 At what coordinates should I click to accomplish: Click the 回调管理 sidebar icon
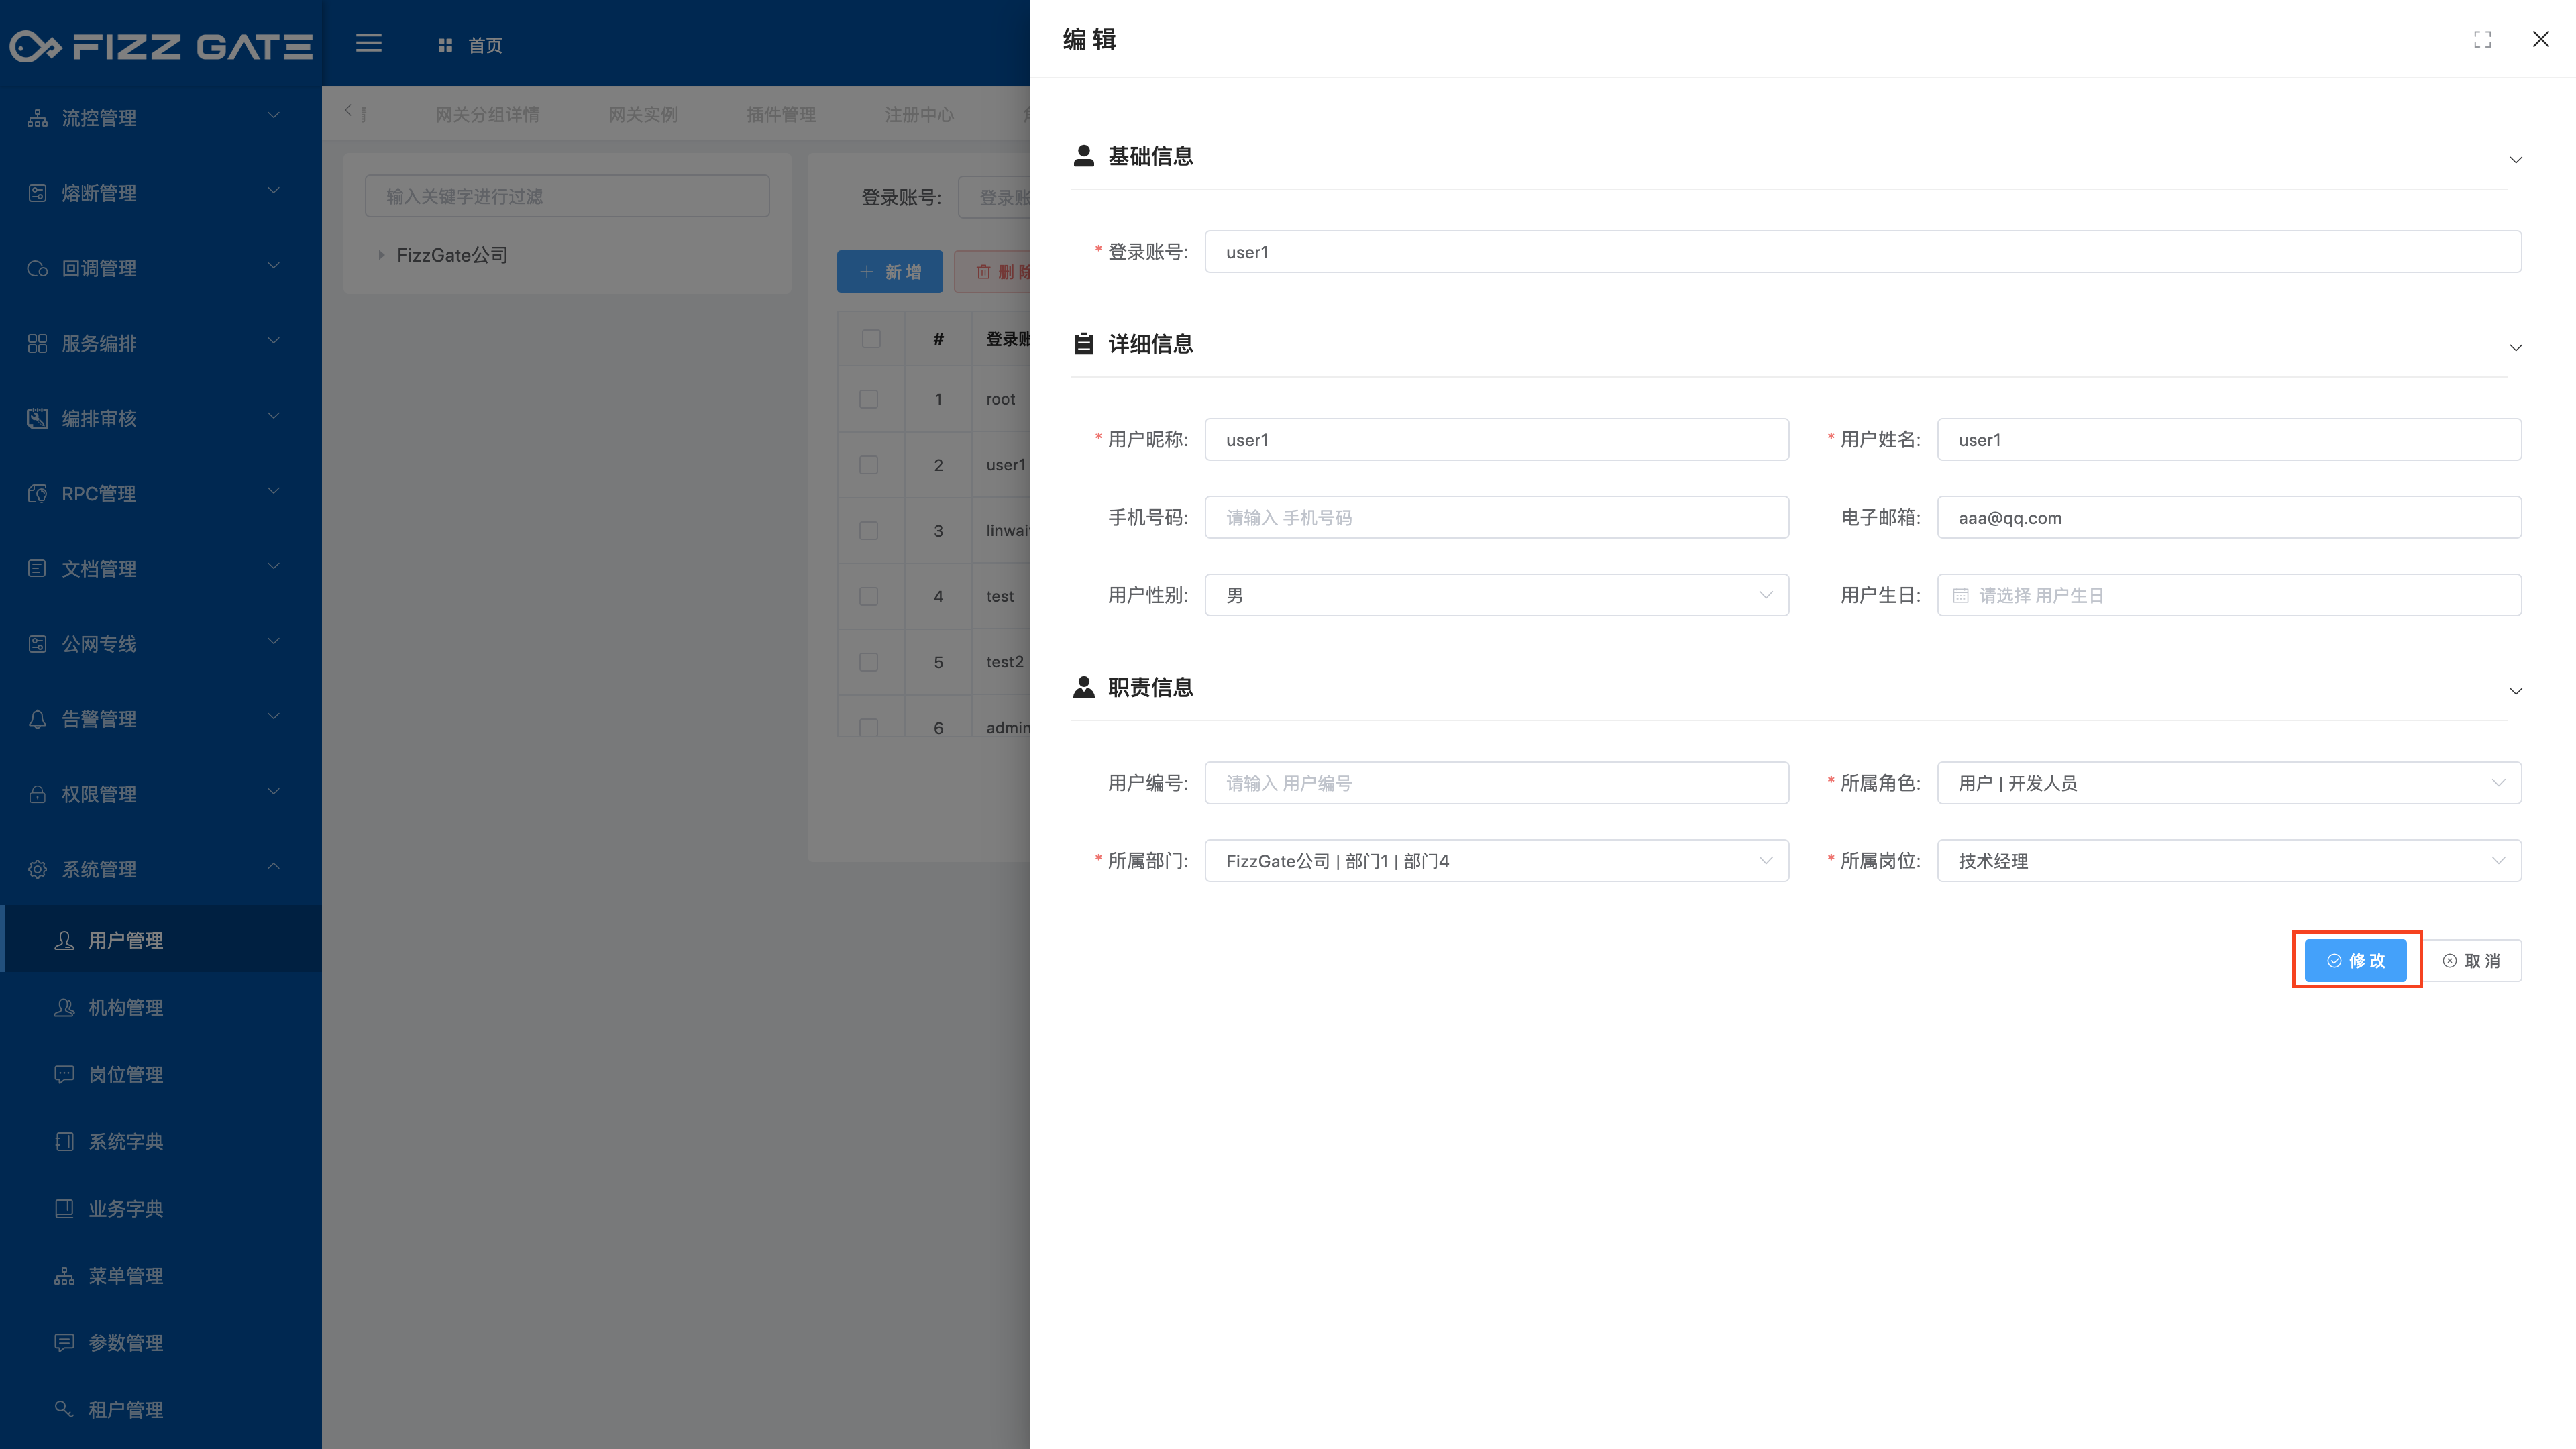tap(37, 268)
